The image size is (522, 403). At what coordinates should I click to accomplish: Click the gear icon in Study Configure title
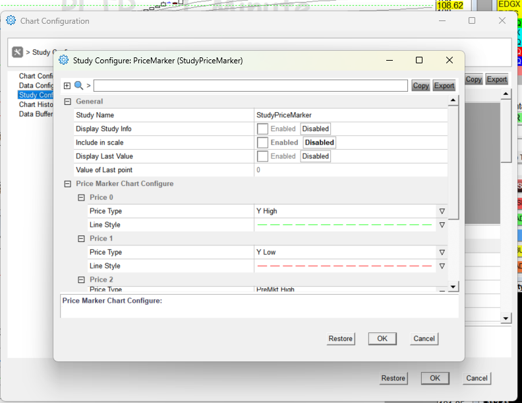point(63,60)
